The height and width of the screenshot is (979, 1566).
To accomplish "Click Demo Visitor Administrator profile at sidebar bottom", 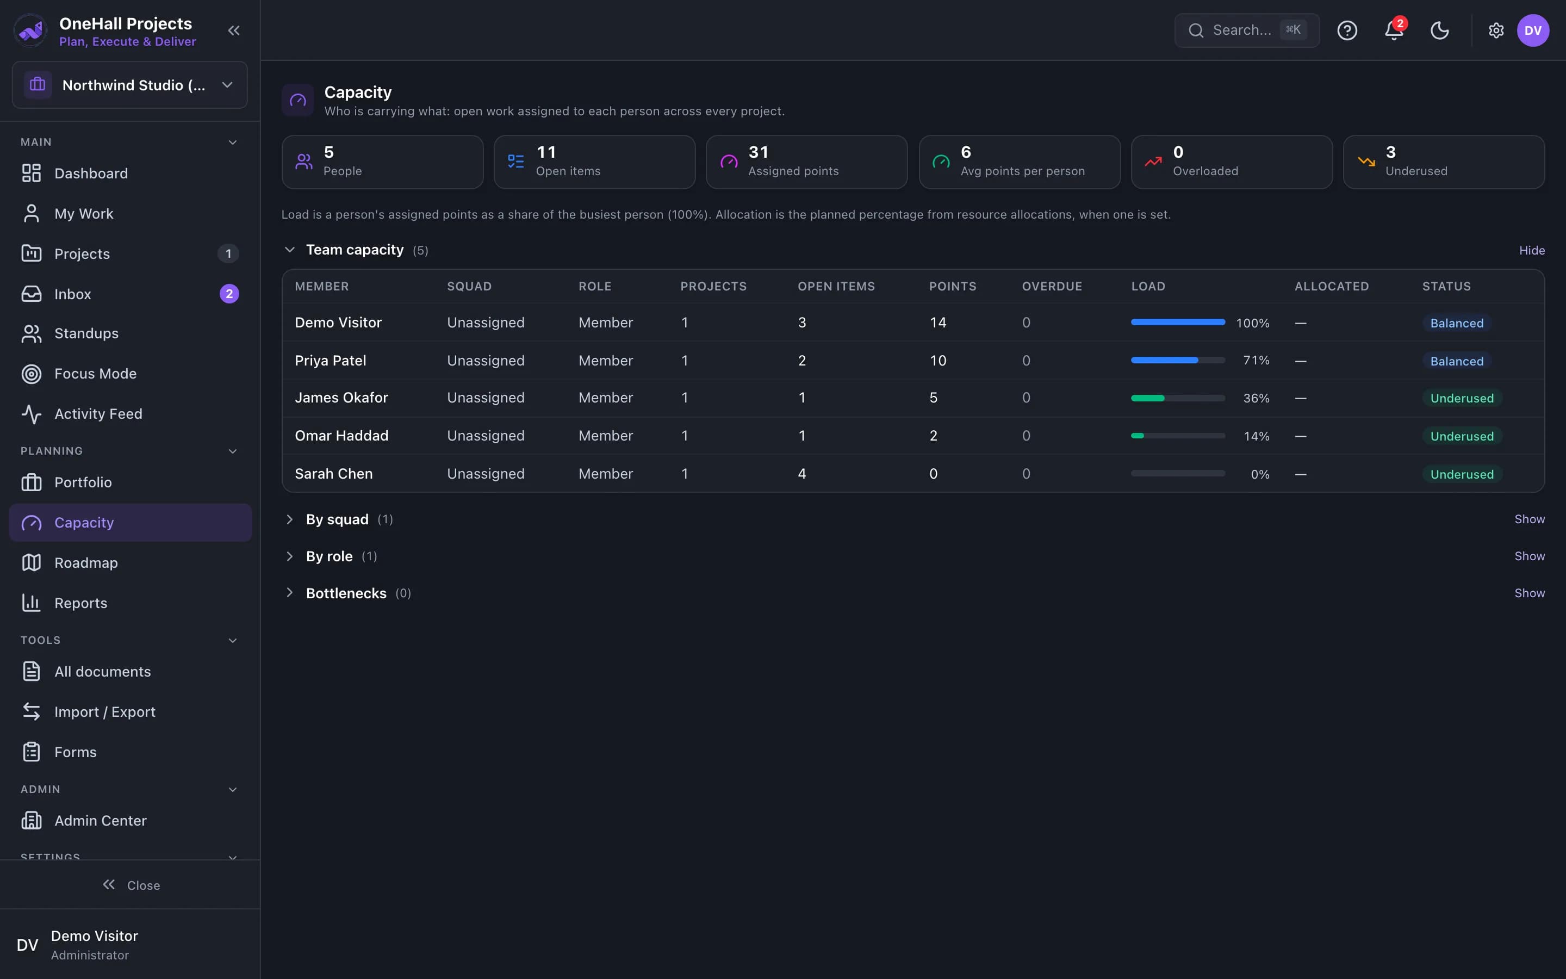I will (x=129, y=945).
